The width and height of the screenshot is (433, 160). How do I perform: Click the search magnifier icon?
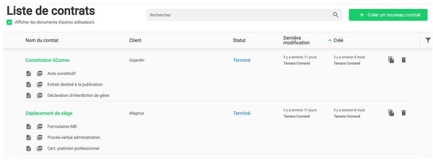[x=335, y=15]
